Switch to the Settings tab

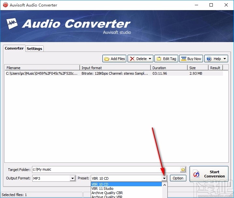pyautogui.click(x=35, y=49)
